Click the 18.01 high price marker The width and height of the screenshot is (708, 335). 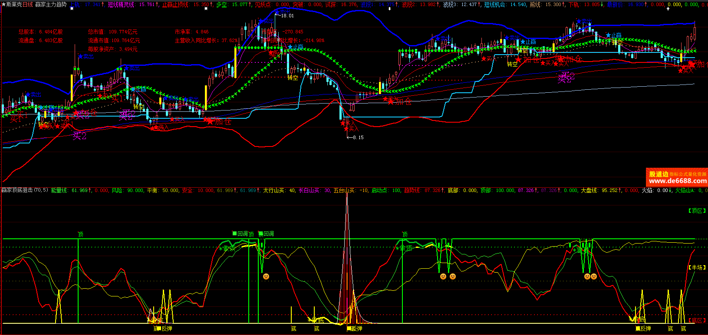(286, 16)
